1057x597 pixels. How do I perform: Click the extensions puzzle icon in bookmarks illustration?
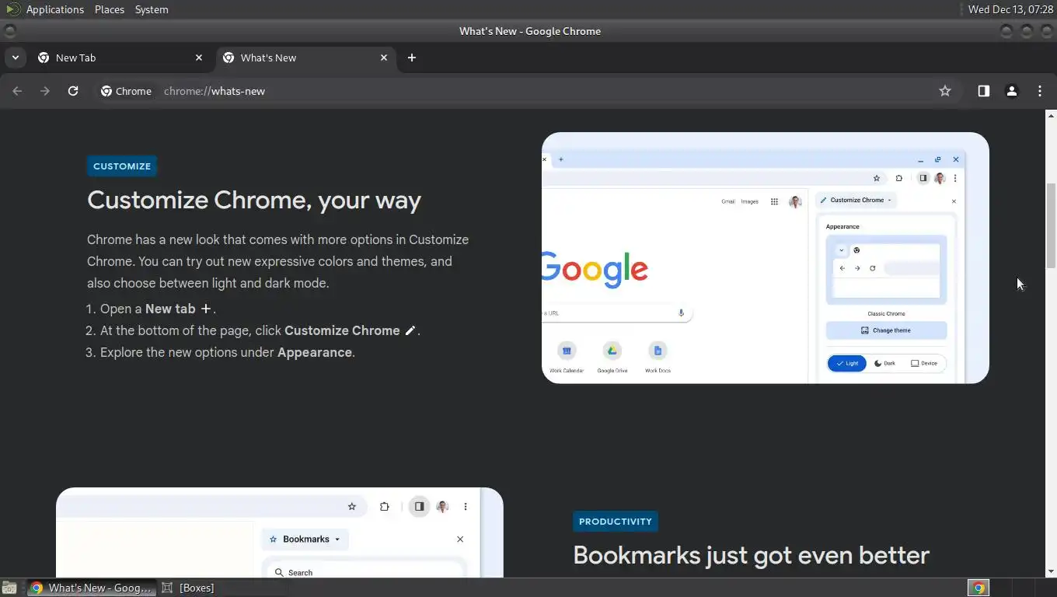coord(384,507)
